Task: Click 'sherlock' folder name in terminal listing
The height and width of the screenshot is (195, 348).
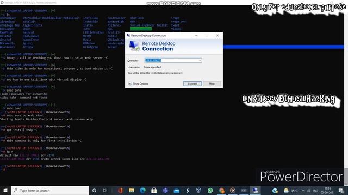Action: click(x=137, y=18)
